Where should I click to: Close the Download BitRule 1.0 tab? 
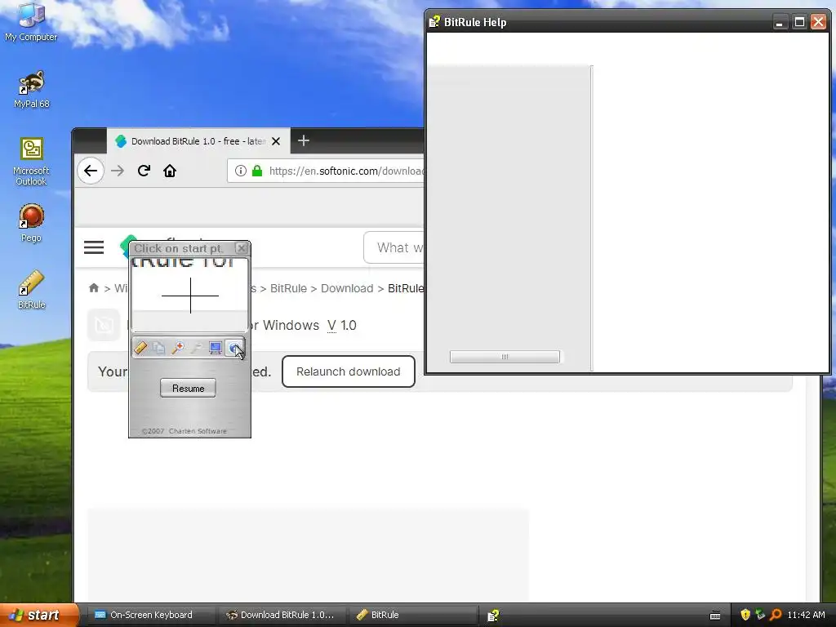[276, 141]
